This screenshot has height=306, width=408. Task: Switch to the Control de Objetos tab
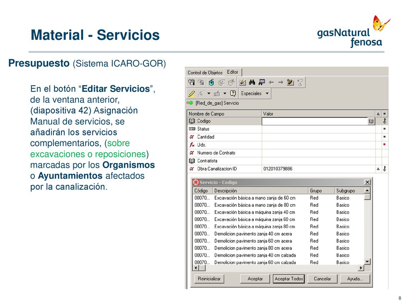click(205, 73)
